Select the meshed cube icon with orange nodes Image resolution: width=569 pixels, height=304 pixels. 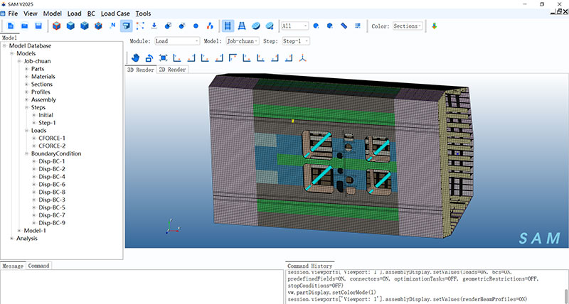click(x=98, y=26)
